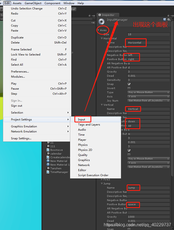Open the Inspector component settings cog
Viewport: 174px width, 230px height.
click(169, 19)
